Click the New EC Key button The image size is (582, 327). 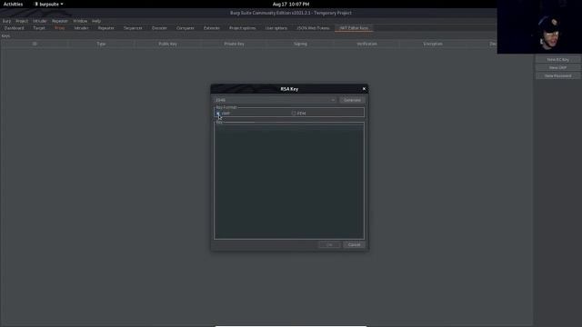tap(557, 60)
